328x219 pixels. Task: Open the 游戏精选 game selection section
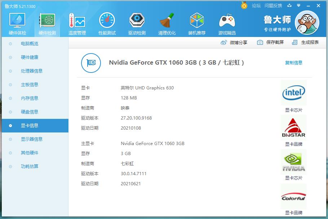(x=227, y=23)
